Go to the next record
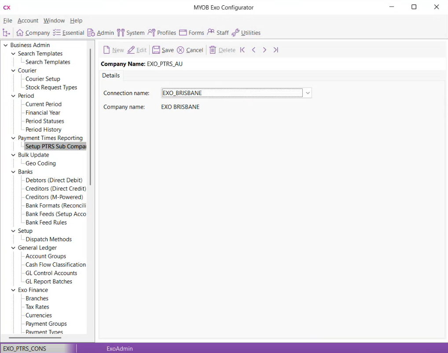The height and width of the screenshot is (353, 448). [x=264, y=50]
